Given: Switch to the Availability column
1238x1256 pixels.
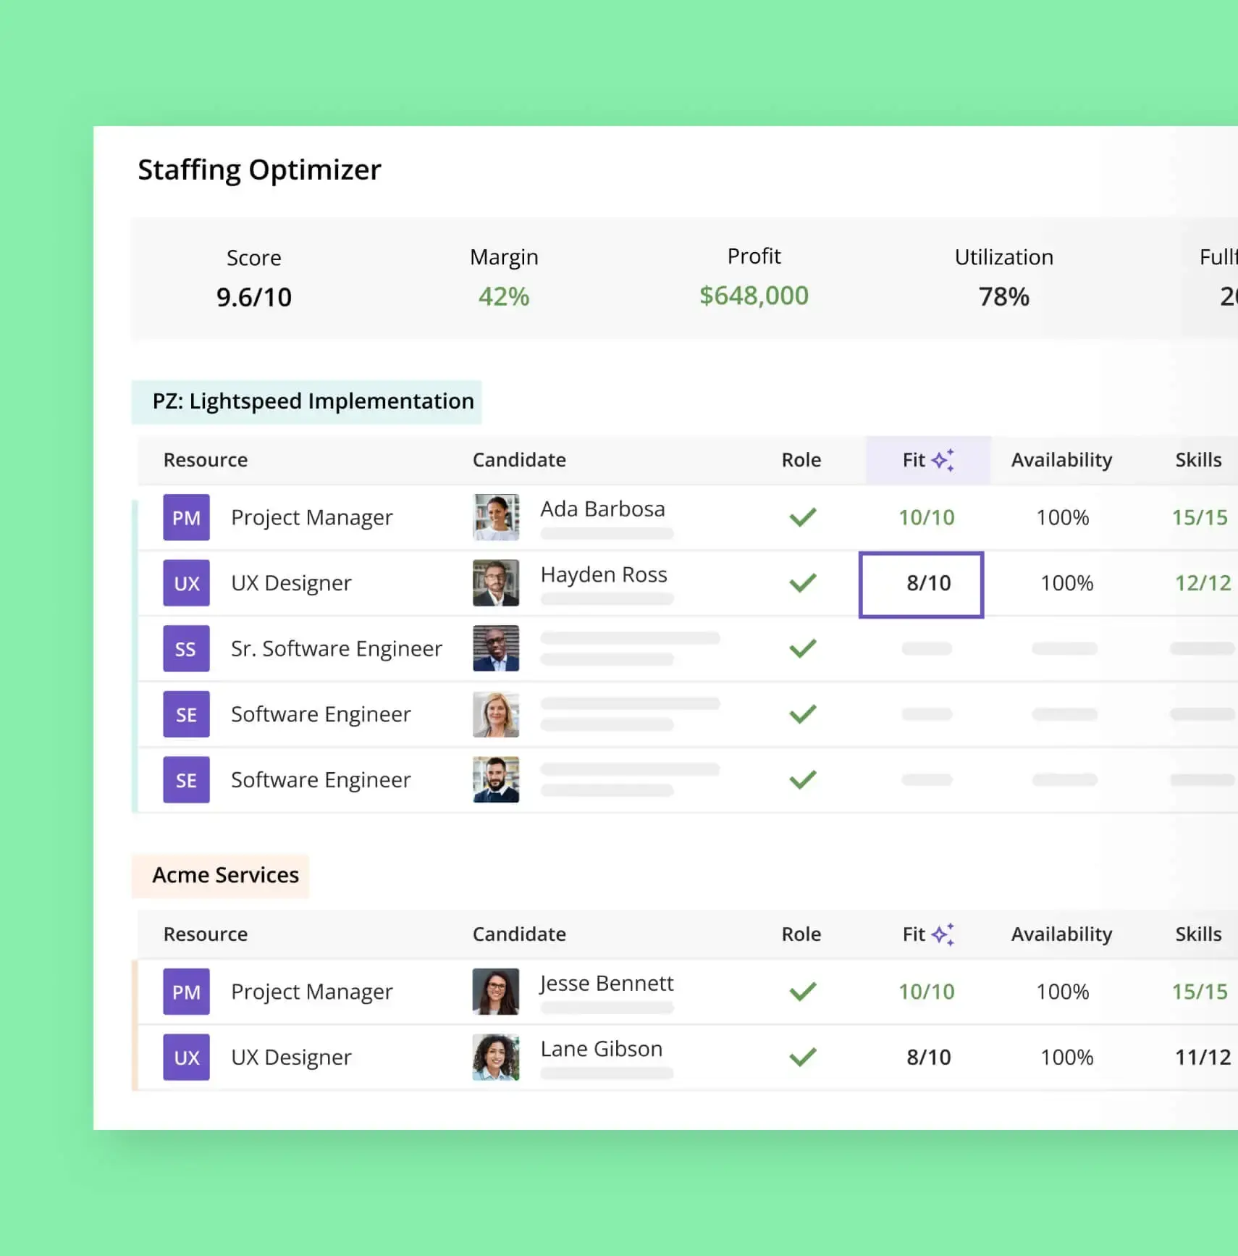Looking at the screenshot, I should (x=1061, y=459).
